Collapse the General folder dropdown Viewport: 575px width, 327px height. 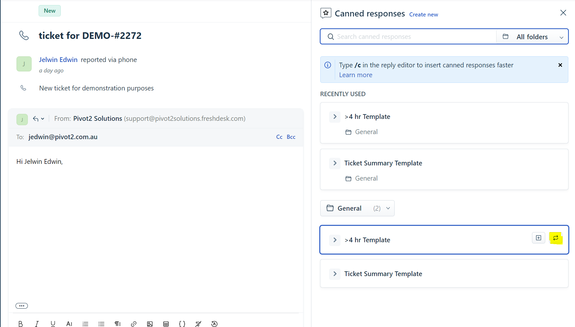(388, 208)
